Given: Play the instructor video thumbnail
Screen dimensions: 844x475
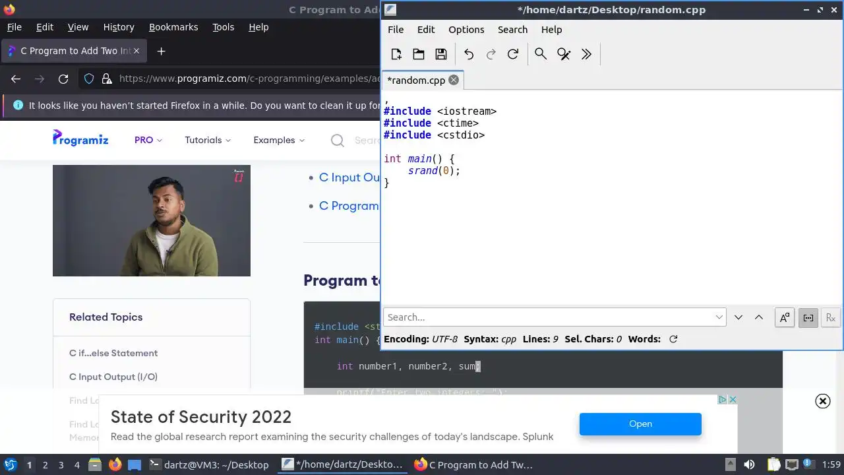Looking at the screenshot, I should (x=152, y=220).
